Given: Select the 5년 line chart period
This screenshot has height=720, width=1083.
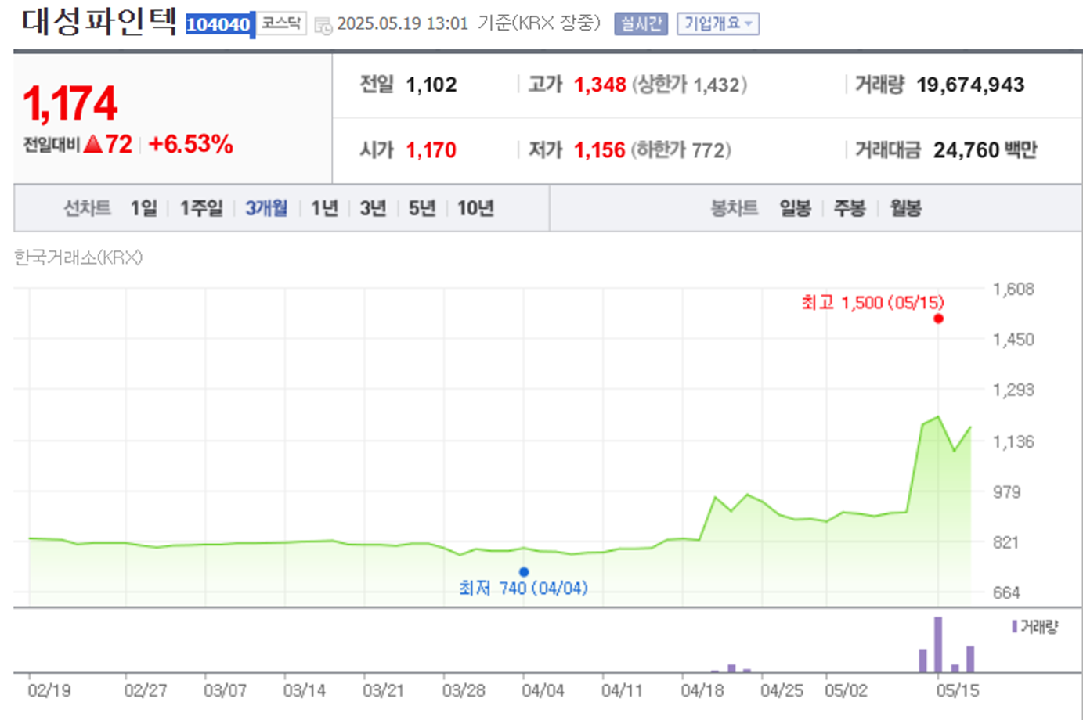Looking at the screenshot, I should 422,208.
